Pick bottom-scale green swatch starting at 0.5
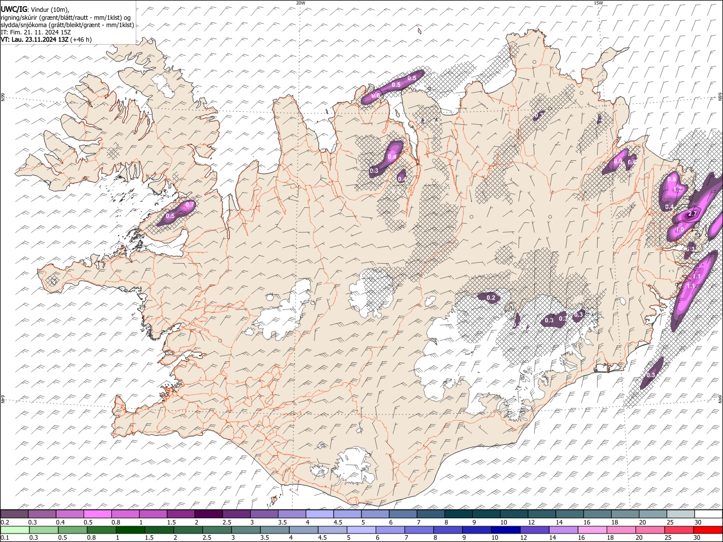The image size is (723, 542). (72, 530)
